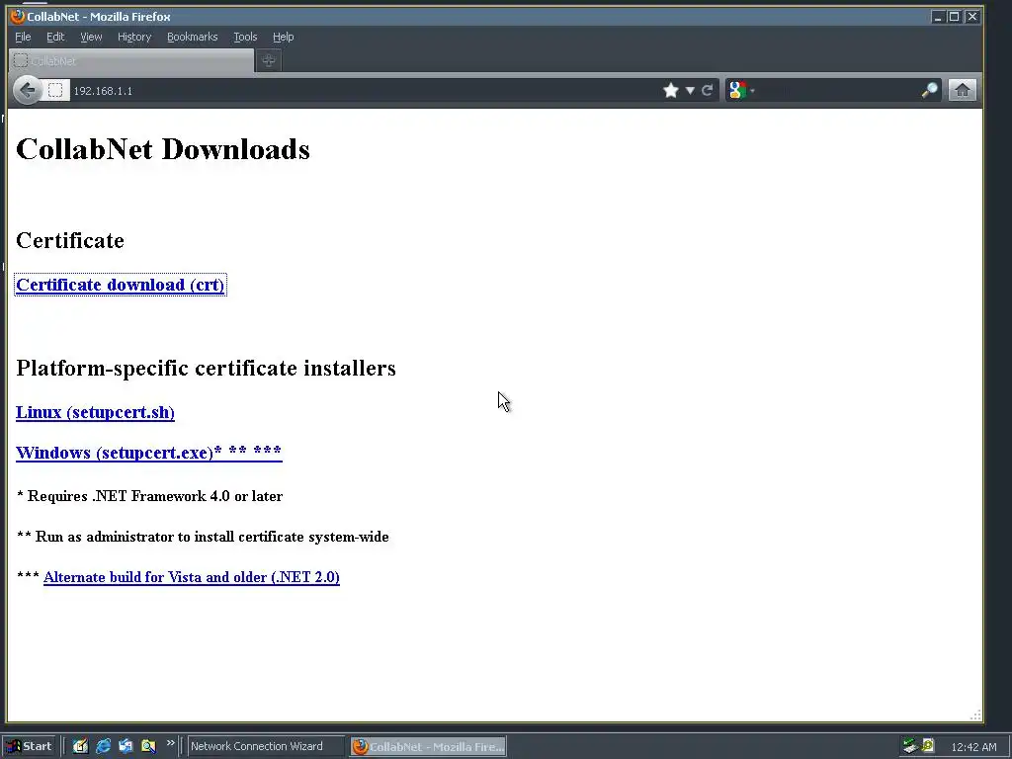Expand the quick launch overflow chevron
Image resolution: width=1012 pixels, height=759 pixels.
[x=170, y=743]
